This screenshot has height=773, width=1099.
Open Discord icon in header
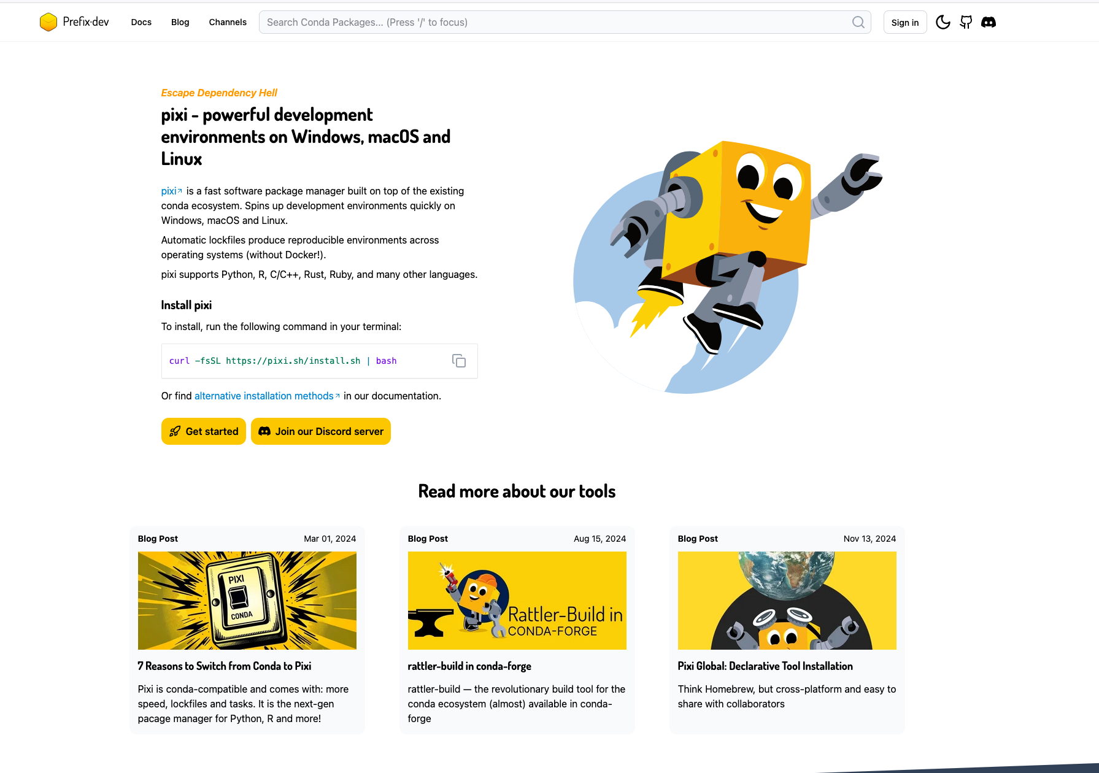tap(989, 22)
